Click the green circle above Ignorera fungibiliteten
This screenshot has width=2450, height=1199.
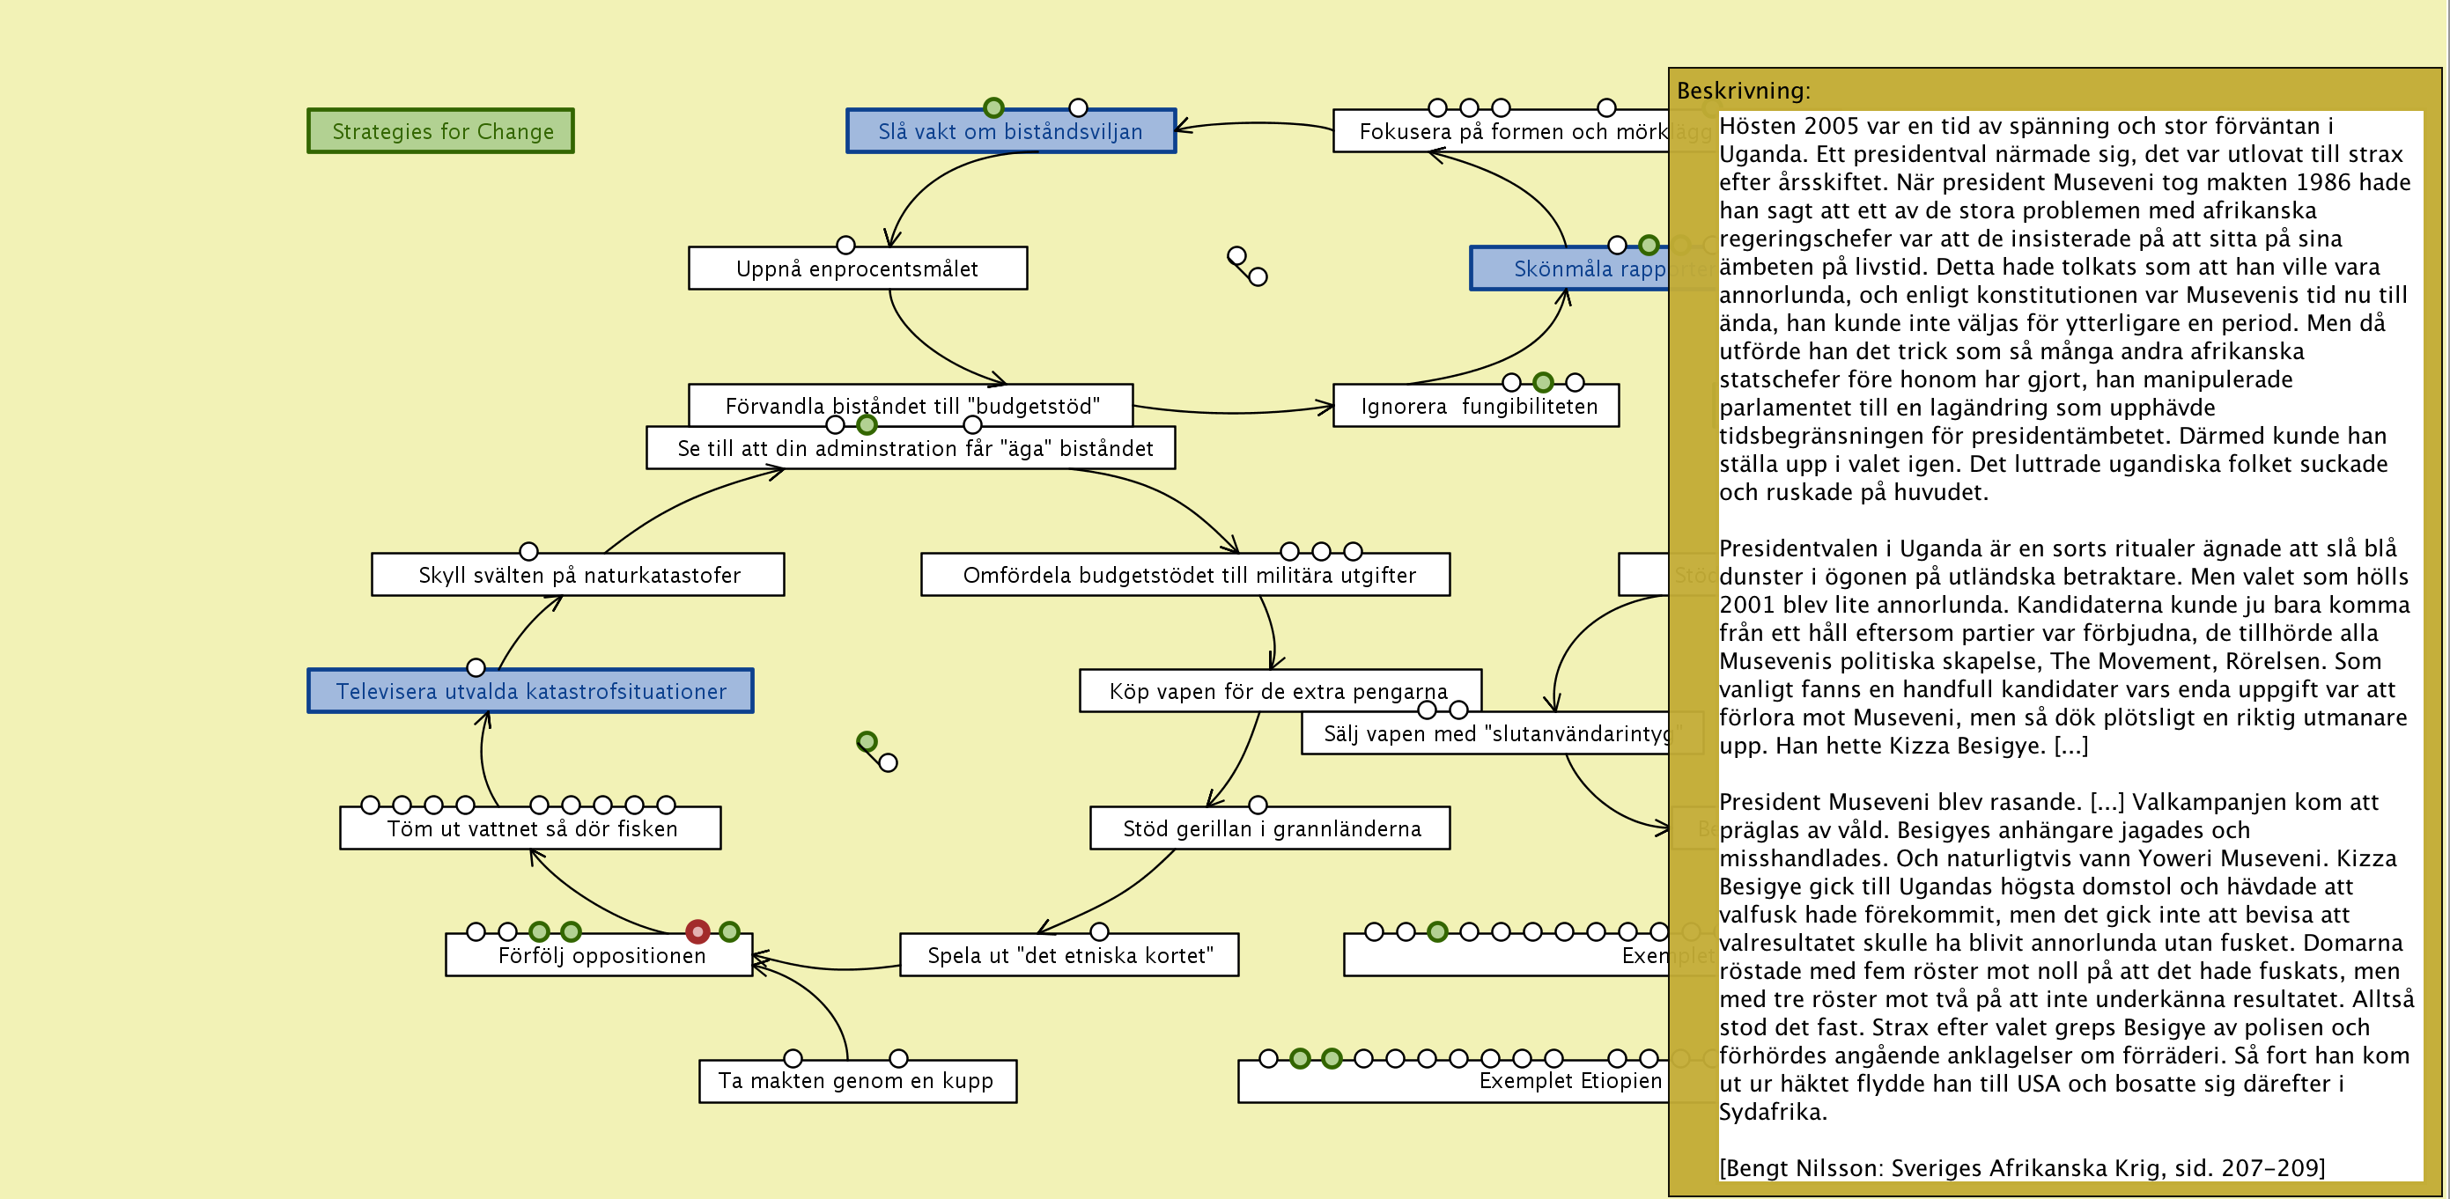1543,382
